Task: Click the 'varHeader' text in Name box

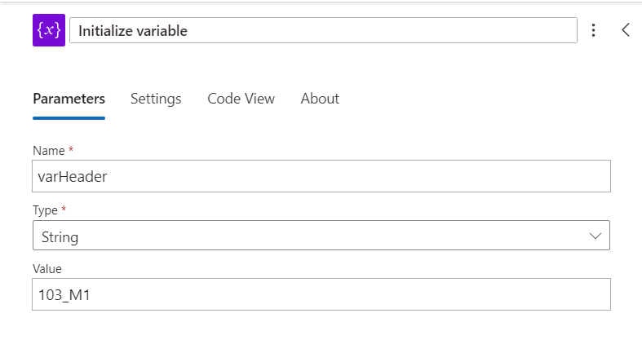Action: (x=73, y=177)
